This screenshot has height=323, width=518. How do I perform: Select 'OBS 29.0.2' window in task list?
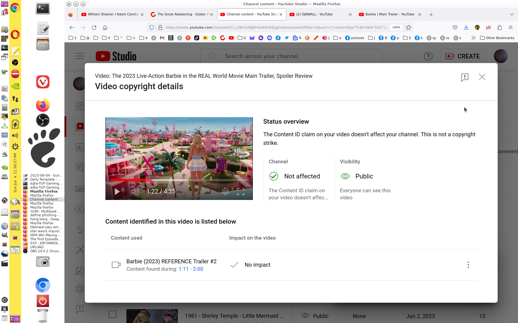[x=43, y=251]
